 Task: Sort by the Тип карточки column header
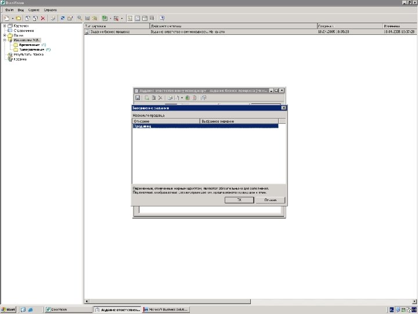117,26
